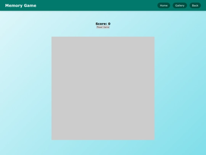Viewport: 206px width, 155px height.
Task: Choose Gallery in the top navigation
Action: click(180, 5)
